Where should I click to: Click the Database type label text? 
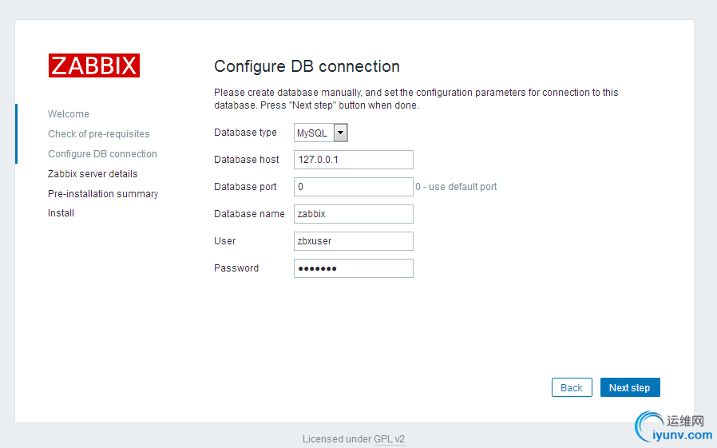245,133
